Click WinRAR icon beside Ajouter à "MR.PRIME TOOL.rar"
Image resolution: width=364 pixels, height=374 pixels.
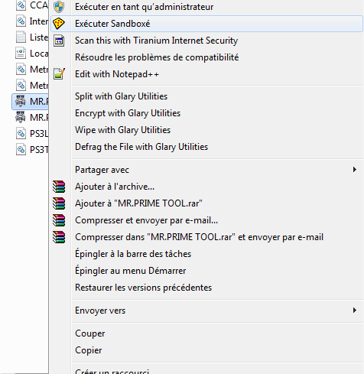click(x=59, y=203)
